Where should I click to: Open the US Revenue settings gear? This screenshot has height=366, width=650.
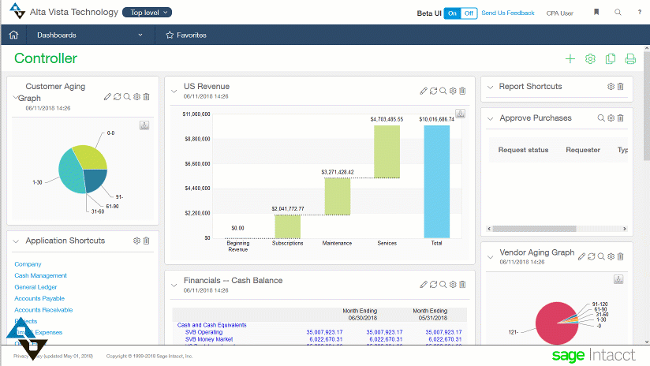point(453,91)
